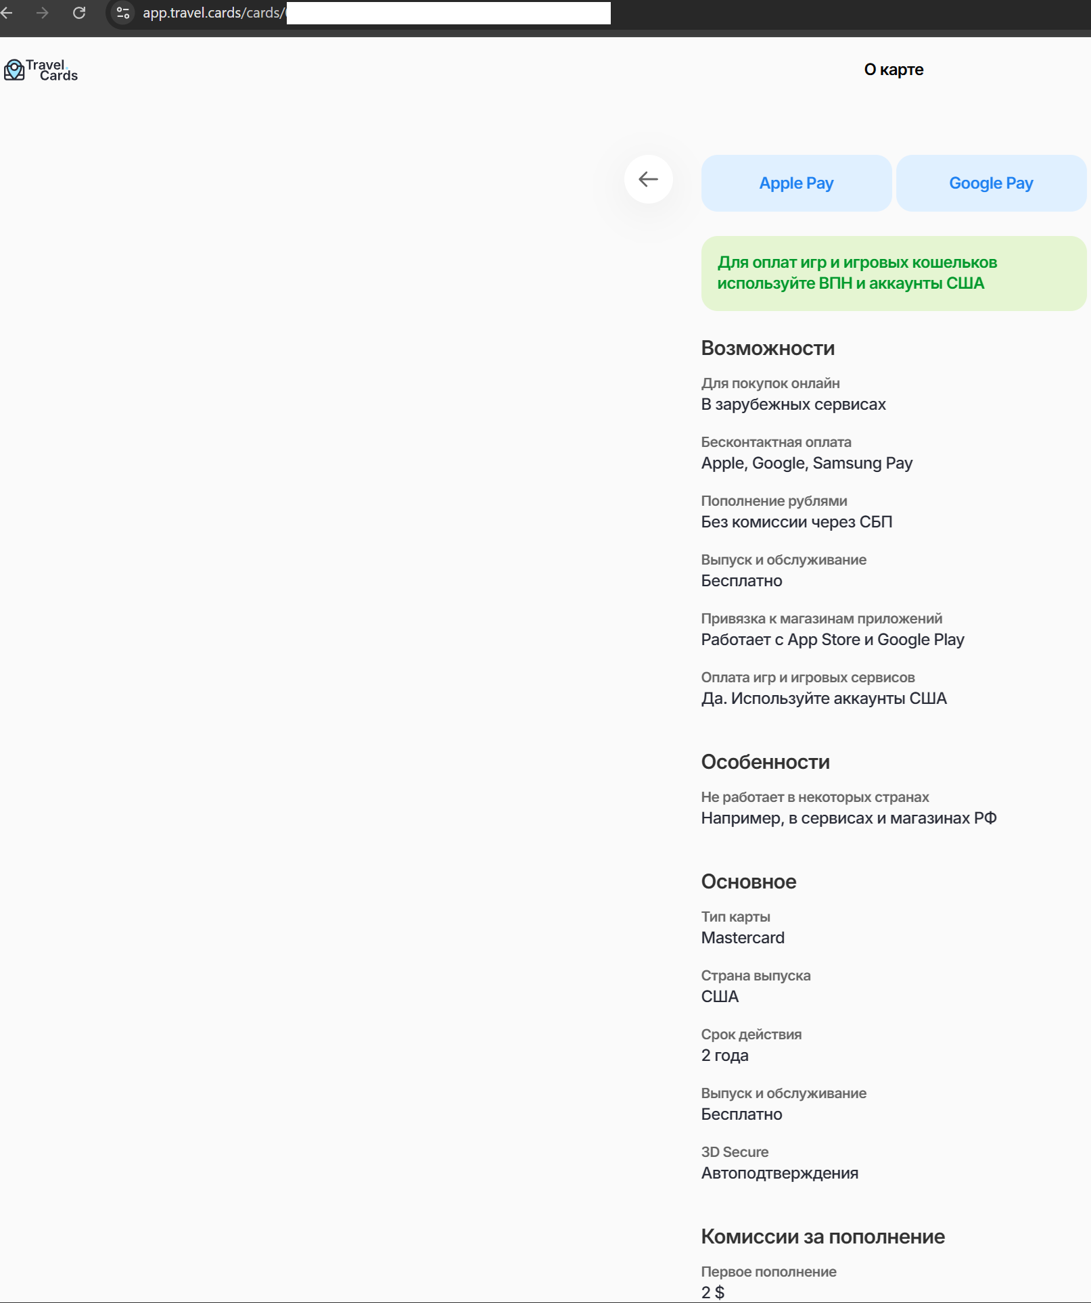Click the "Комиссии за пополнение" heading
The image size is (1091, 1303).
822,1237
